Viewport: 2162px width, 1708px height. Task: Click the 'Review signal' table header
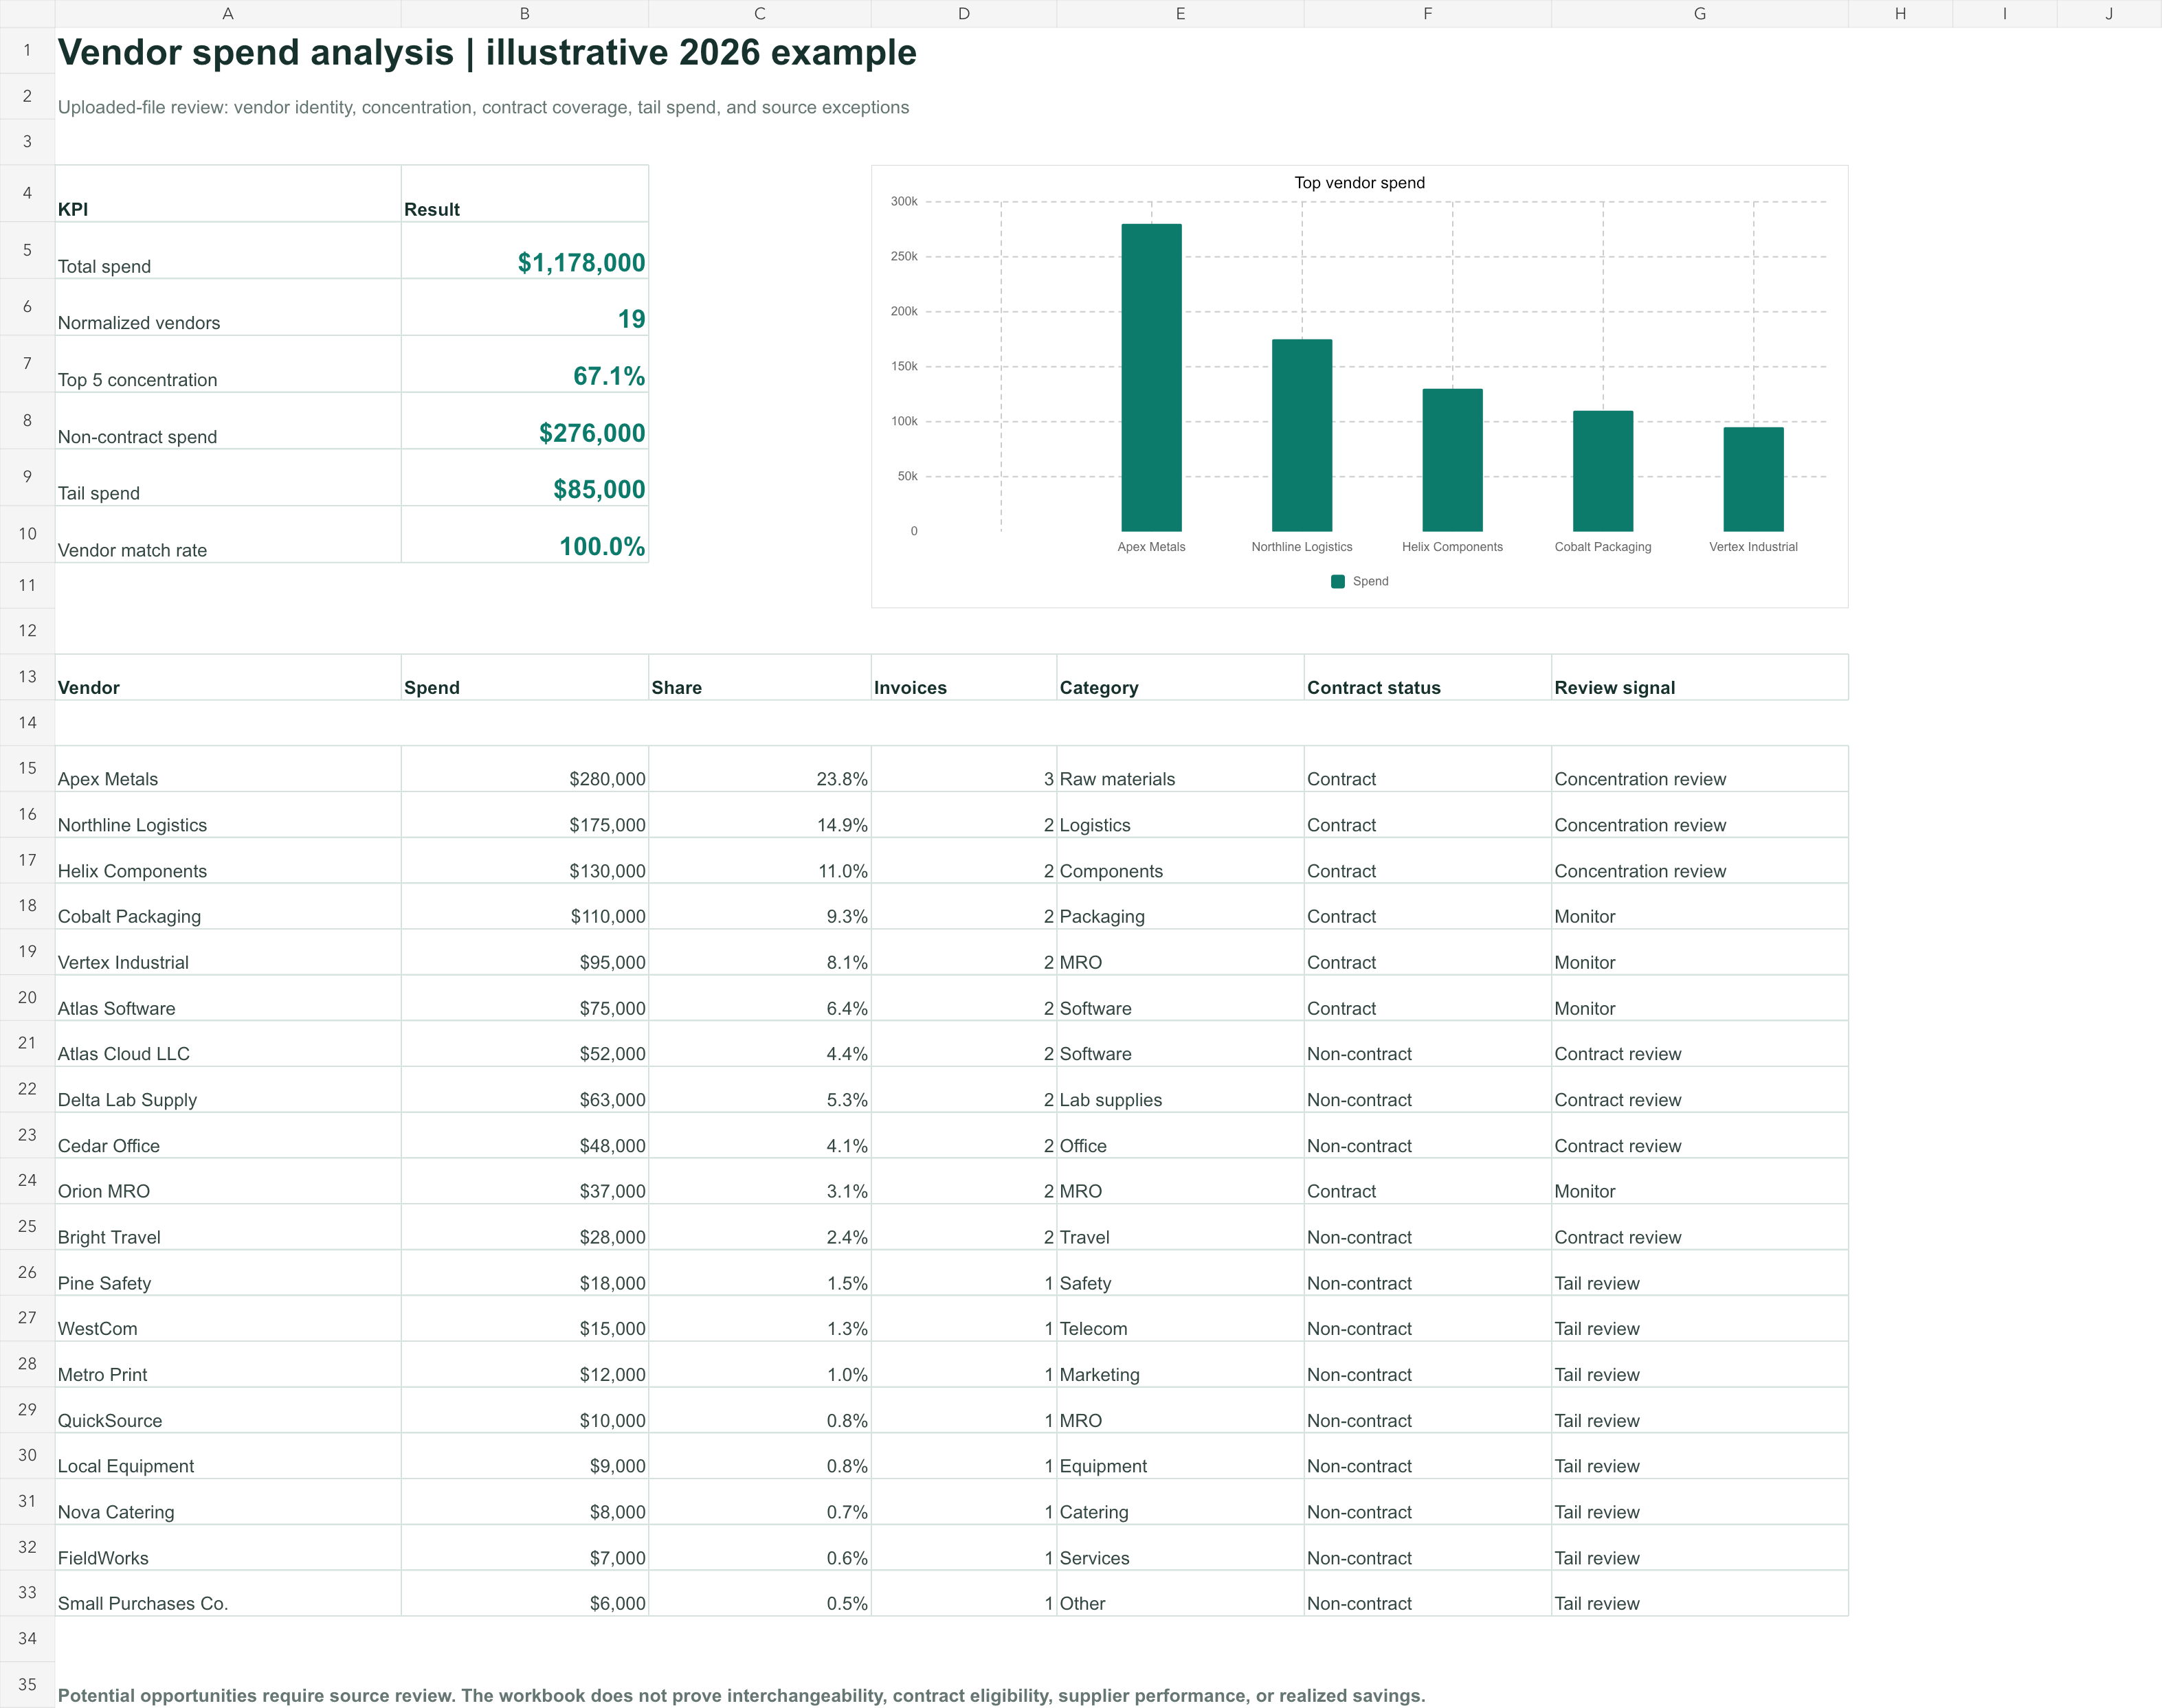pyautogui.click(x=1700, y=677)
